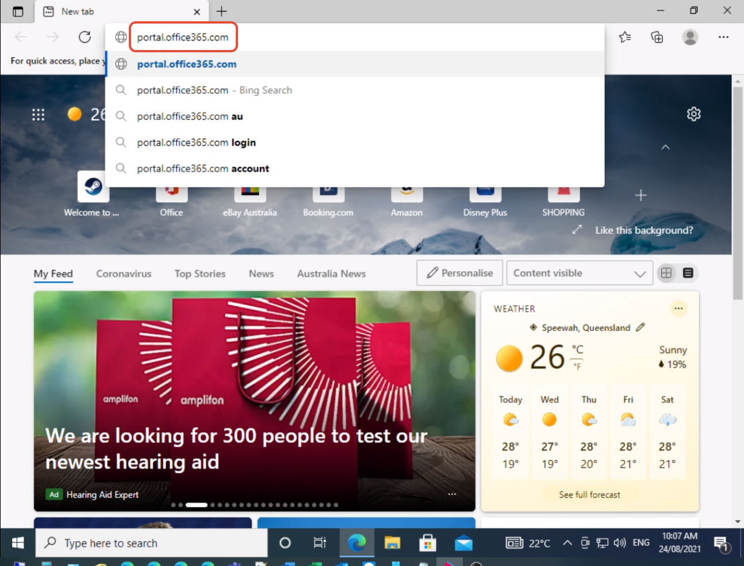Open Task View on taskbar
The width and height of the screenshot is (744, 566).
[x=320, y=543]
